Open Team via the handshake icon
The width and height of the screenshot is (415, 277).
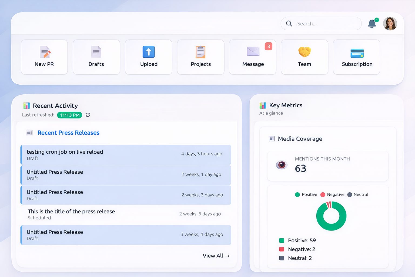click(304, 52)
